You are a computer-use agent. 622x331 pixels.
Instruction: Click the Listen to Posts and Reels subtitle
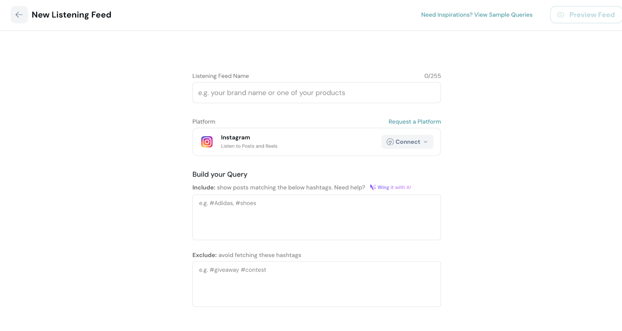(249, 146)
